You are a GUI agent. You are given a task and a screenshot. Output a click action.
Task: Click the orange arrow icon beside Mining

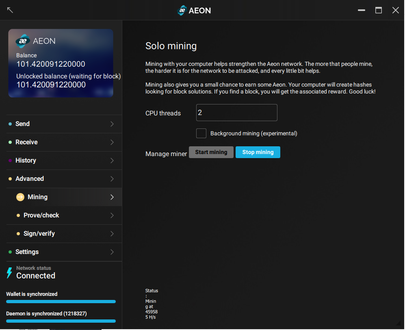tap(20, 197)
